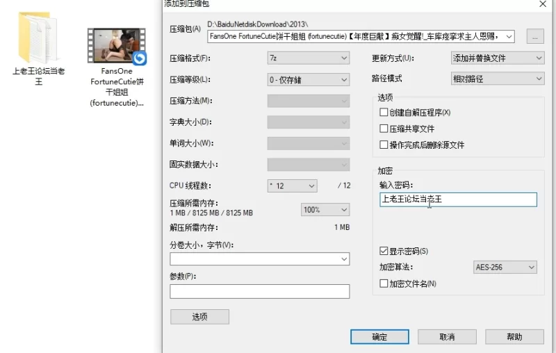Enable 加密文件名 checkbox
556x353 pixels.
coord(384,284)
